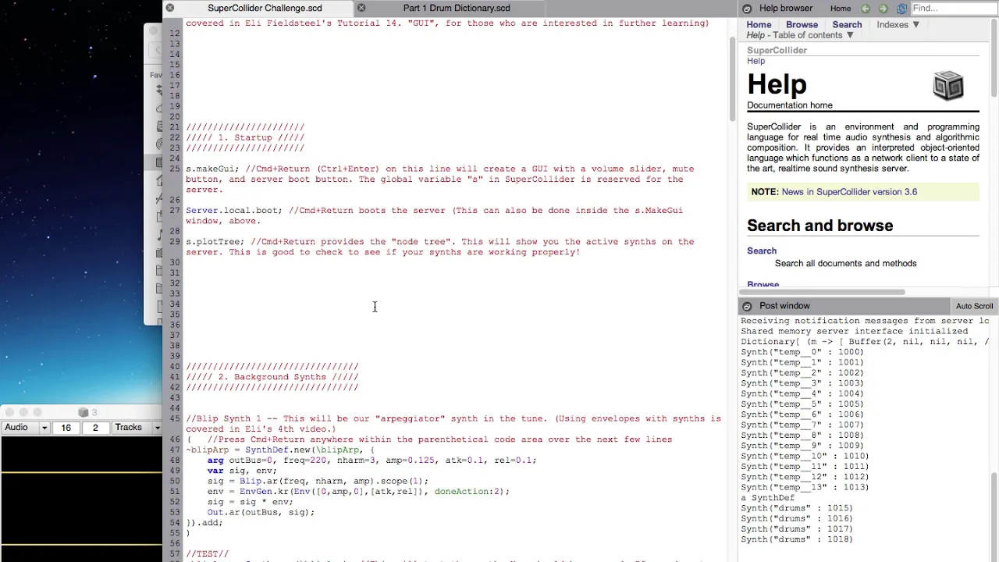Click the SuperCollider cube logo

pyautogui.click(x=949, y=85)
